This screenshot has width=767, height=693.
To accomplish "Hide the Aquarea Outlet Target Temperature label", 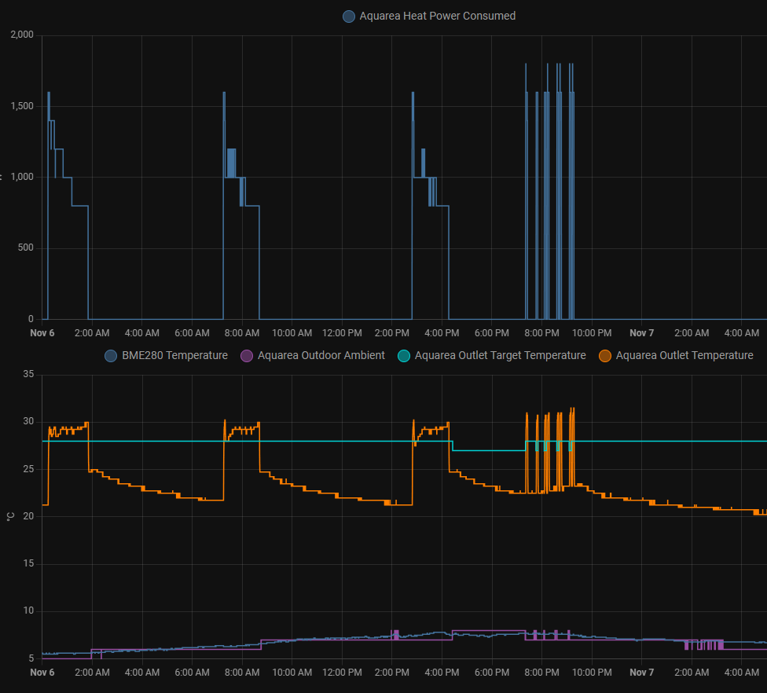I will (x=500, y=356).
